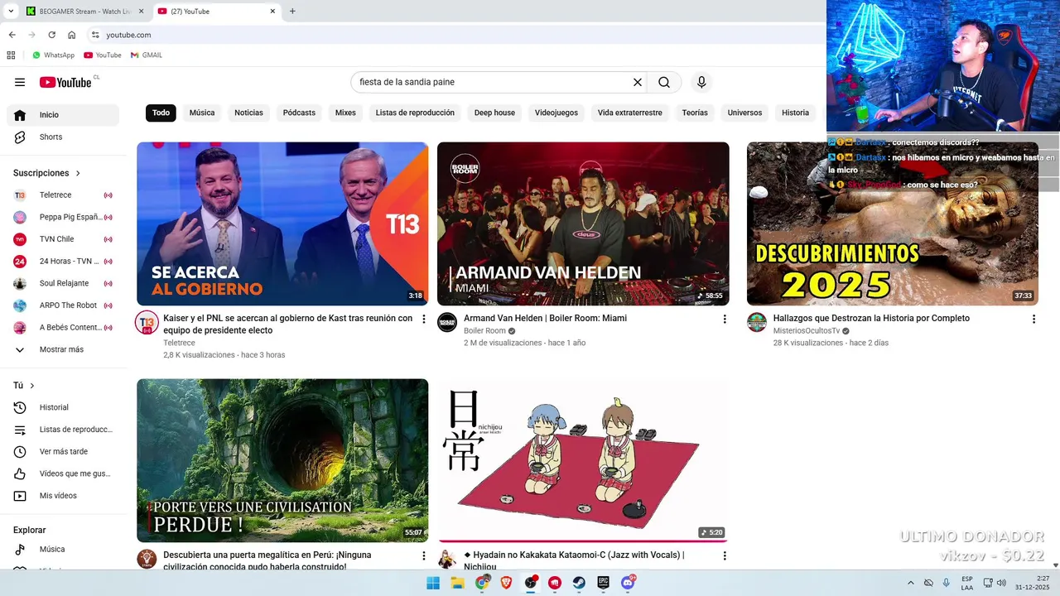
Task: Open the WhatsApp bookmark
Action: (x=53, y=55)
